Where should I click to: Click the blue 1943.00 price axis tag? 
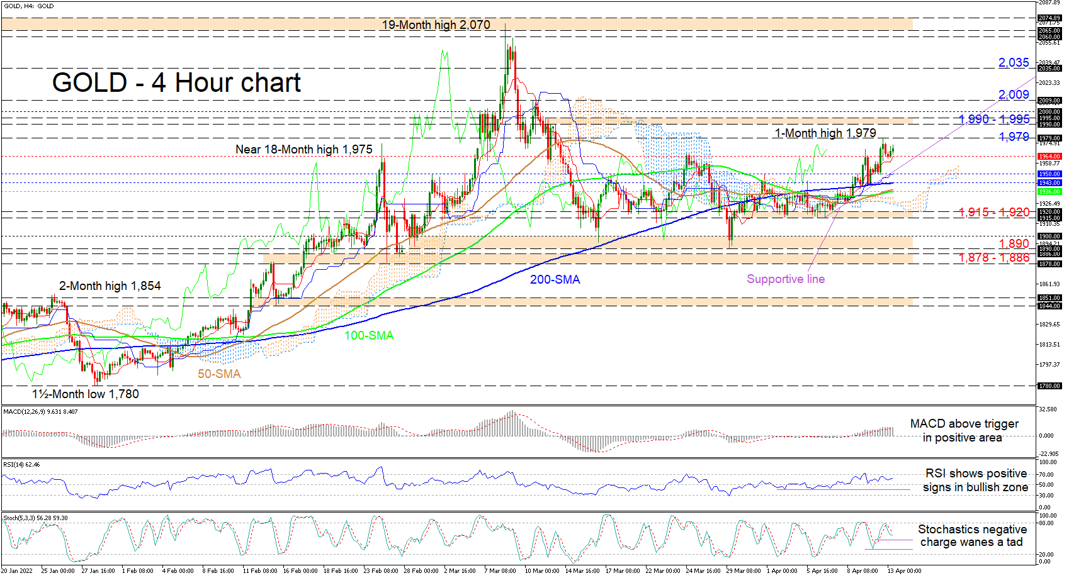tap(1049, 183)
